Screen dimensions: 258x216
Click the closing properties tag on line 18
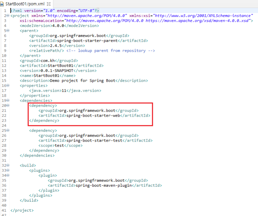coord(35,96)
